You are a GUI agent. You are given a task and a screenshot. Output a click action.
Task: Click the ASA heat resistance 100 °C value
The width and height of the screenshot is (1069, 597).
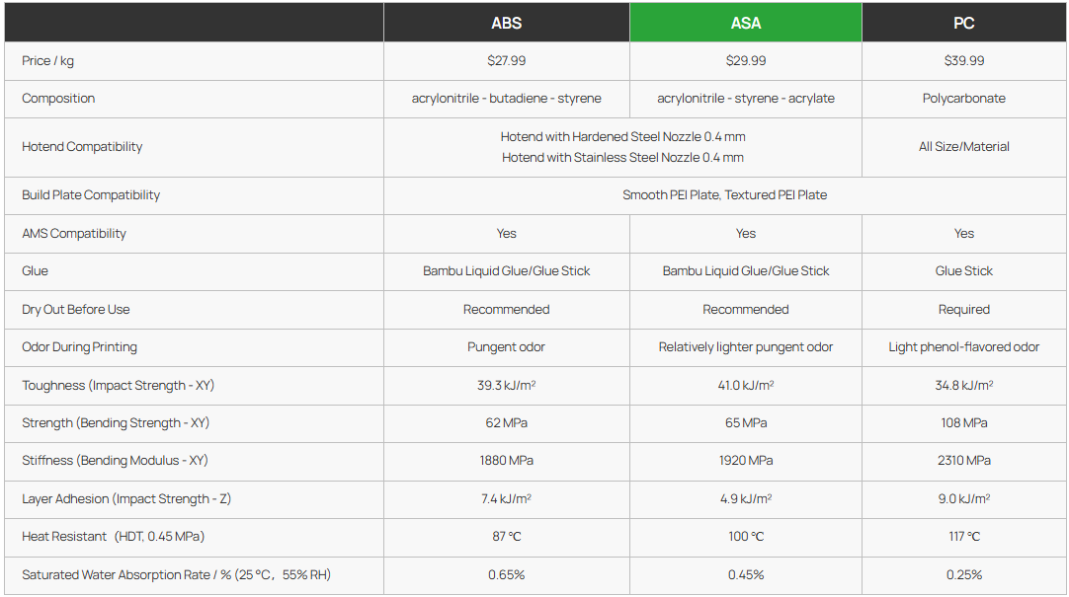[746, 537]
